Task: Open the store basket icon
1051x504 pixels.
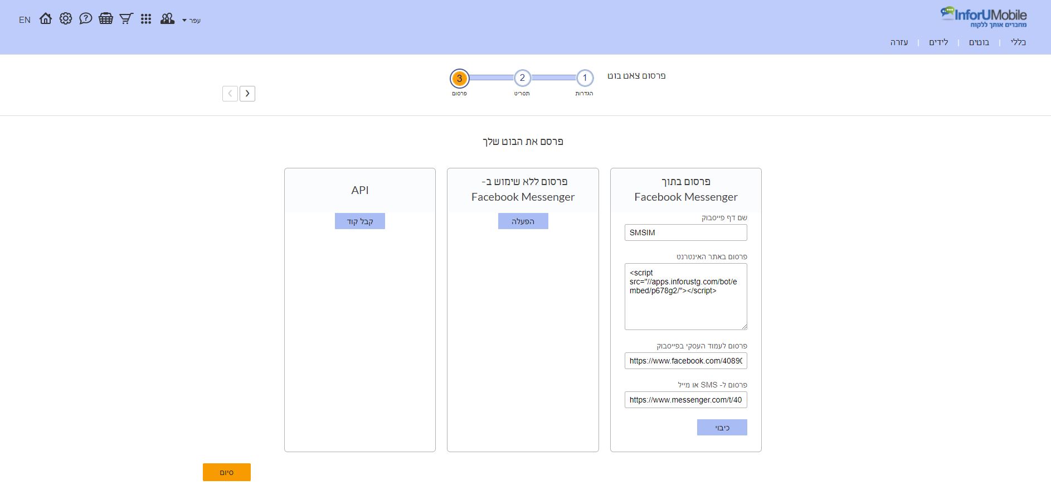Action: point(106,19)
